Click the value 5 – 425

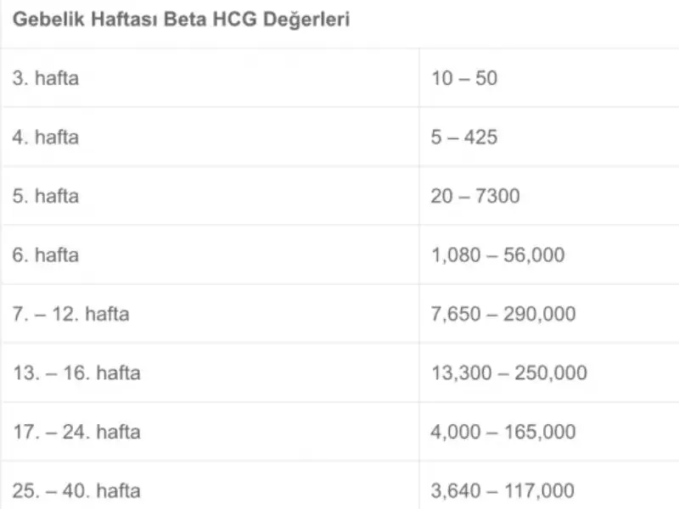coord(464,137)
